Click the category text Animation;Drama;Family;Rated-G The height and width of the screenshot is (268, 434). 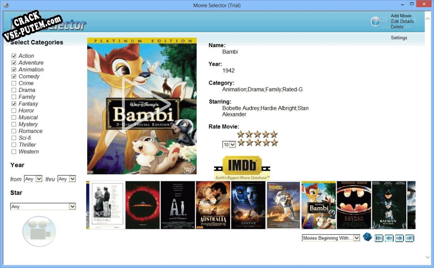tap(263, 89)
